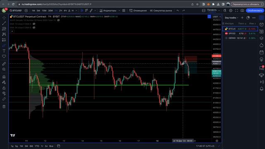The width and height of the screenshot is (265, 149).
Task: Open the candlestick chart type selector
Action: pos(82,10)
